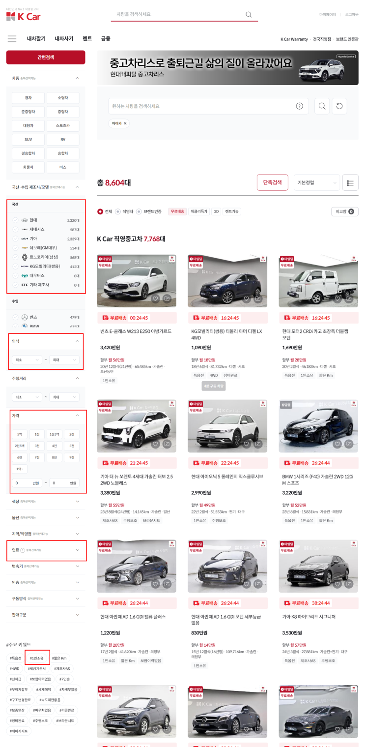Switch to list view icon beside 기본정렬
Viewport: 365px width, 747px height.
(x=350, y=182)
